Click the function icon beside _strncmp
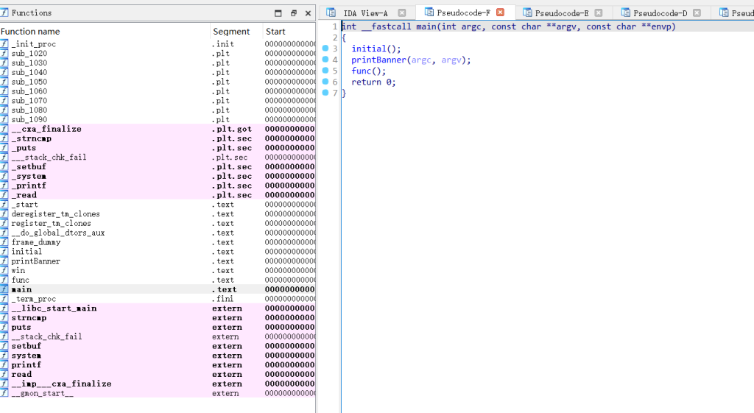 [4, 138]
